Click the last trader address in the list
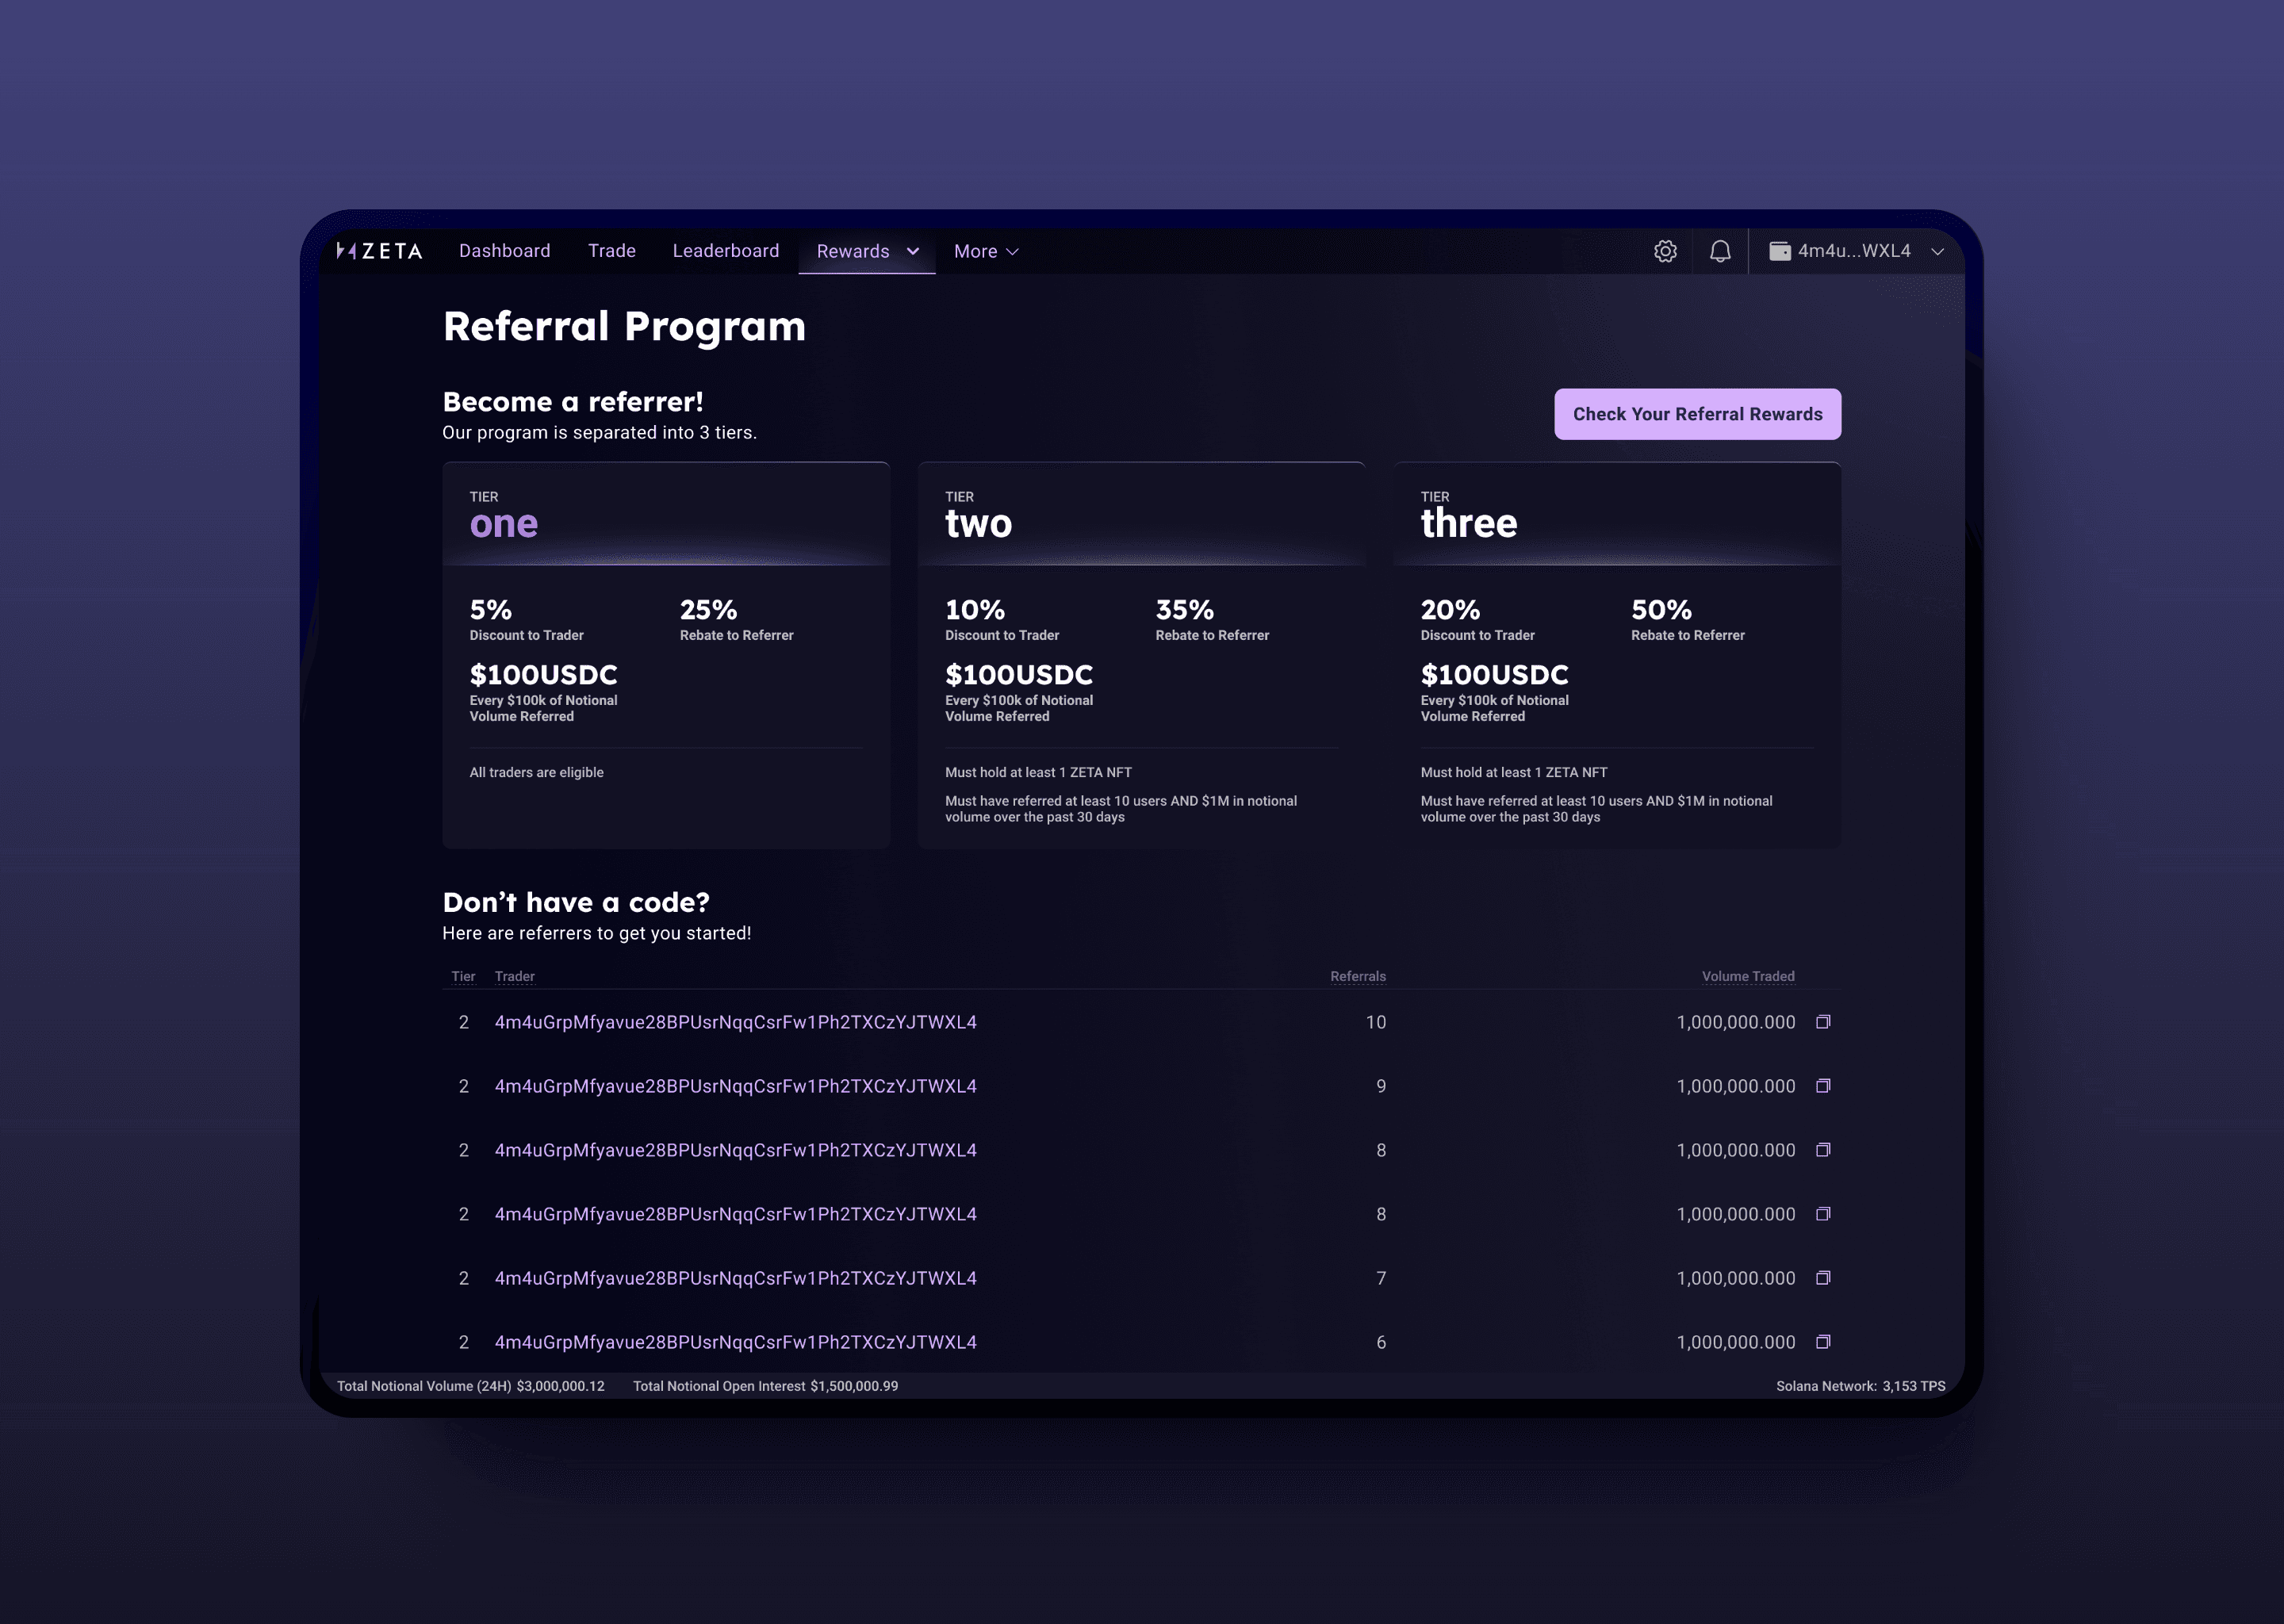2284x1624 pixels. pyautogui.click(x=736, y=1342)
